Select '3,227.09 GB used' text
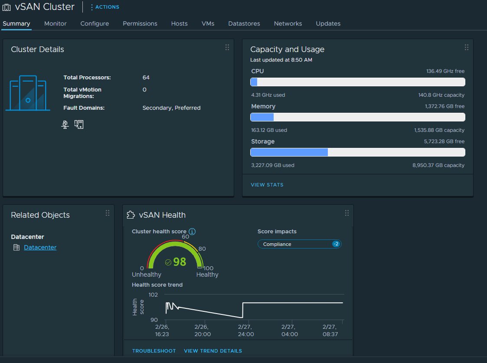The width and height of the screenshot is (487, 363). pos(273,165)
